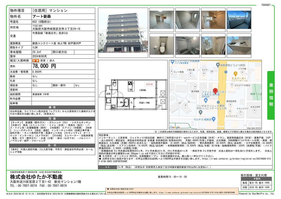Click the ホノベ電機 map pin
Viewport: 281px width, 199px height.
[x=172, y=72]
